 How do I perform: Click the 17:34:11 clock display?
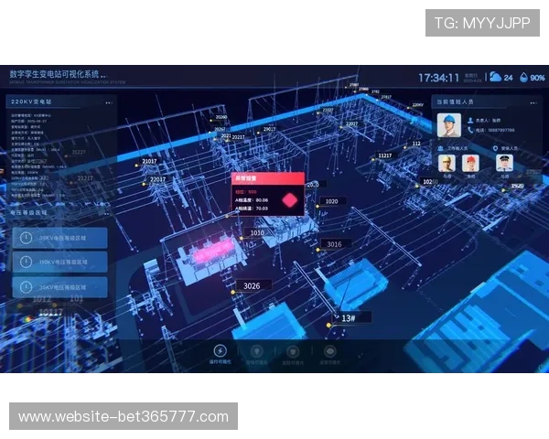coord(438,78)
